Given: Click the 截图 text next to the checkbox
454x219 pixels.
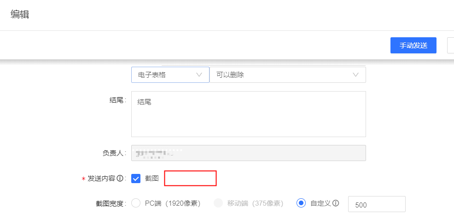Looking at the screenshot, I should [x=152, y=179].
